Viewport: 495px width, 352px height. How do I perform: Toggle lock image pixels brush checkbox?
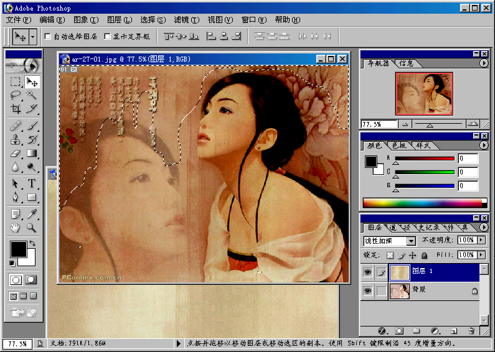tap(402, 255)
